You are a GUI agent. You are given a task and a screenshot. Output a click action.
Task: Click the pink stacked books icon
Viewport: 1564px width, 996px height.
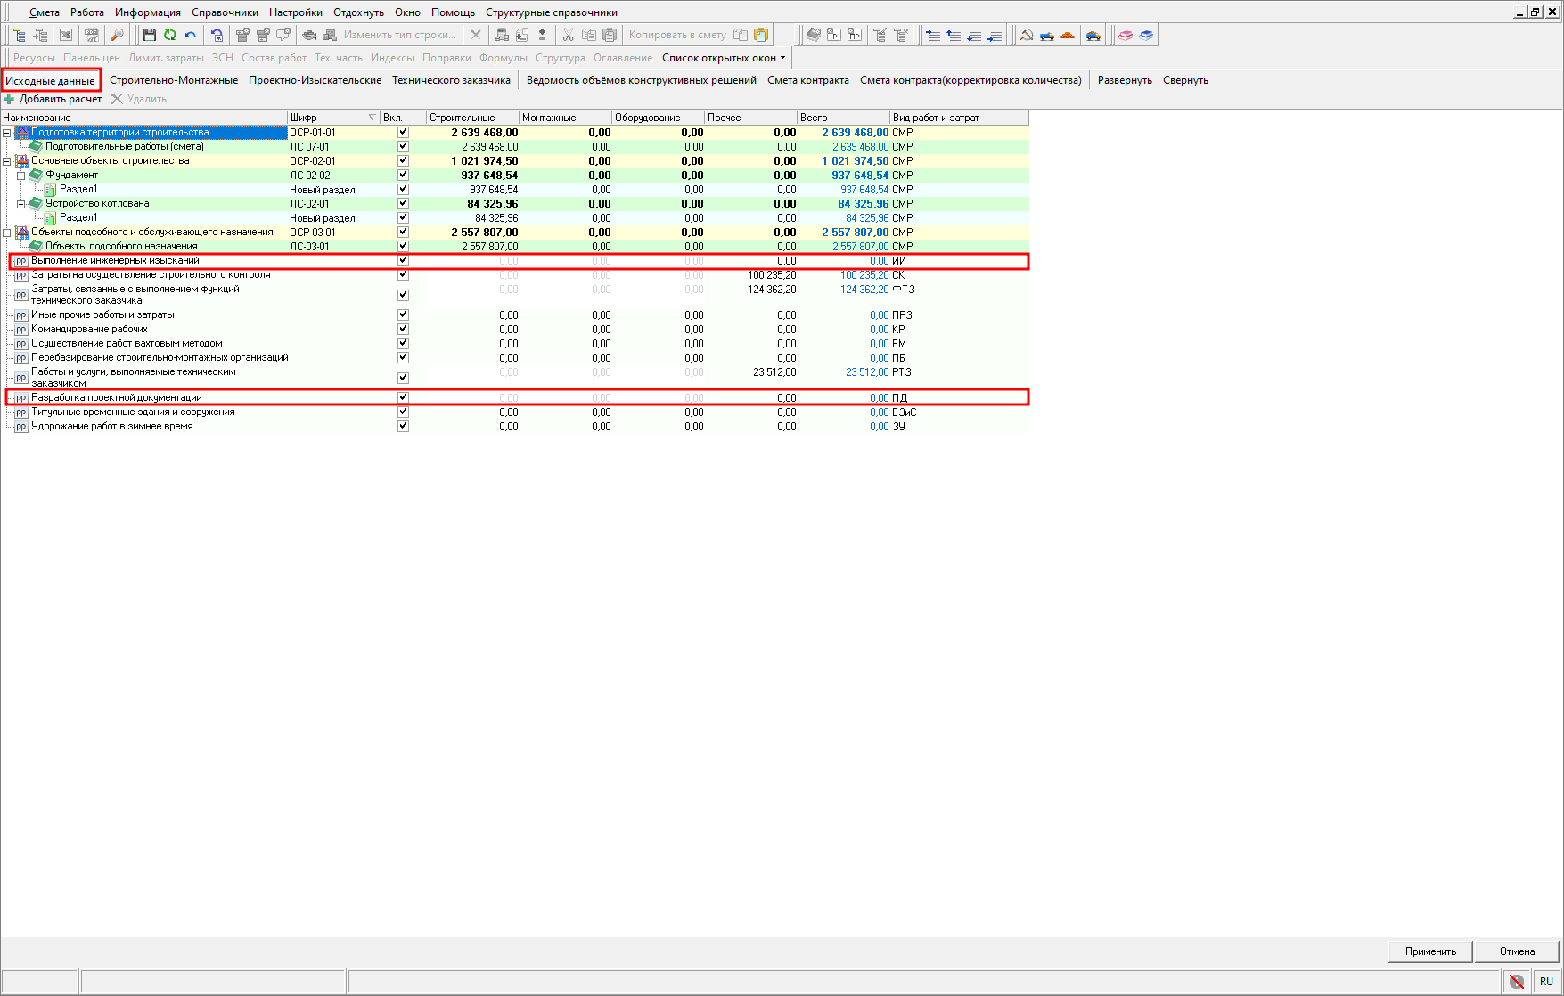point(1126,35)
